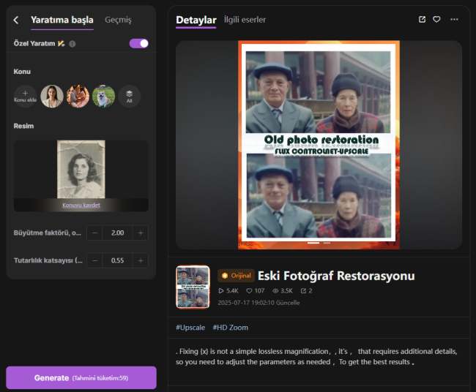The height and width of the screenshot is (392, 476).
Task: Click the Konuyu kaydet link
Action: pyautogui.click(x=81, y=206)
